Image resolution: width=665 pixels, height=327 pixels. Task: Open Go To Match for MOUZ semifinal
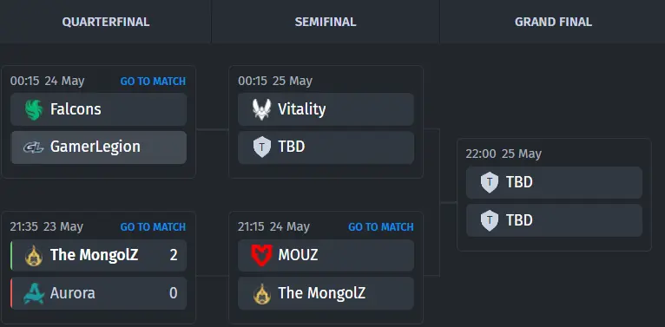pos(381,227)
